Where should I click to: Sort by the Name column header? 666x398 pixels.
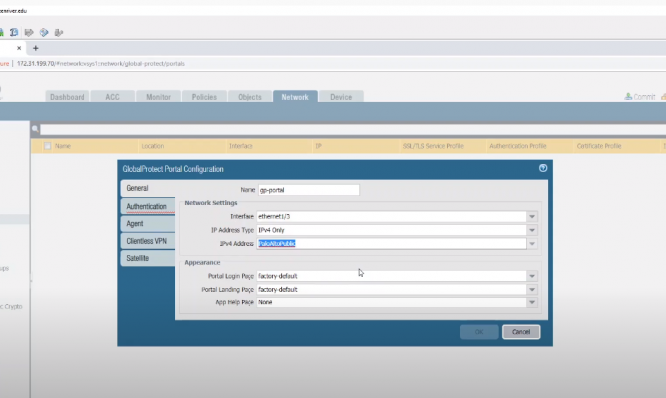[x=63, y=146]
